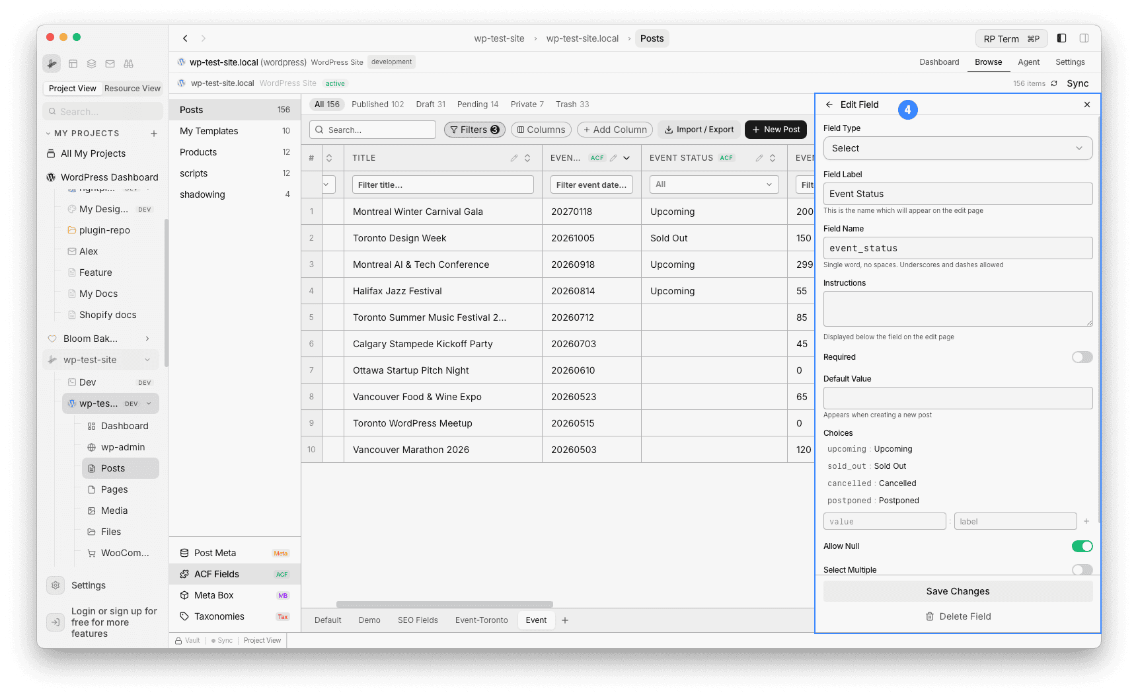Toggle the Required switch
The width and height of the screenshot is (1138, 697).
coord(1082,357)
